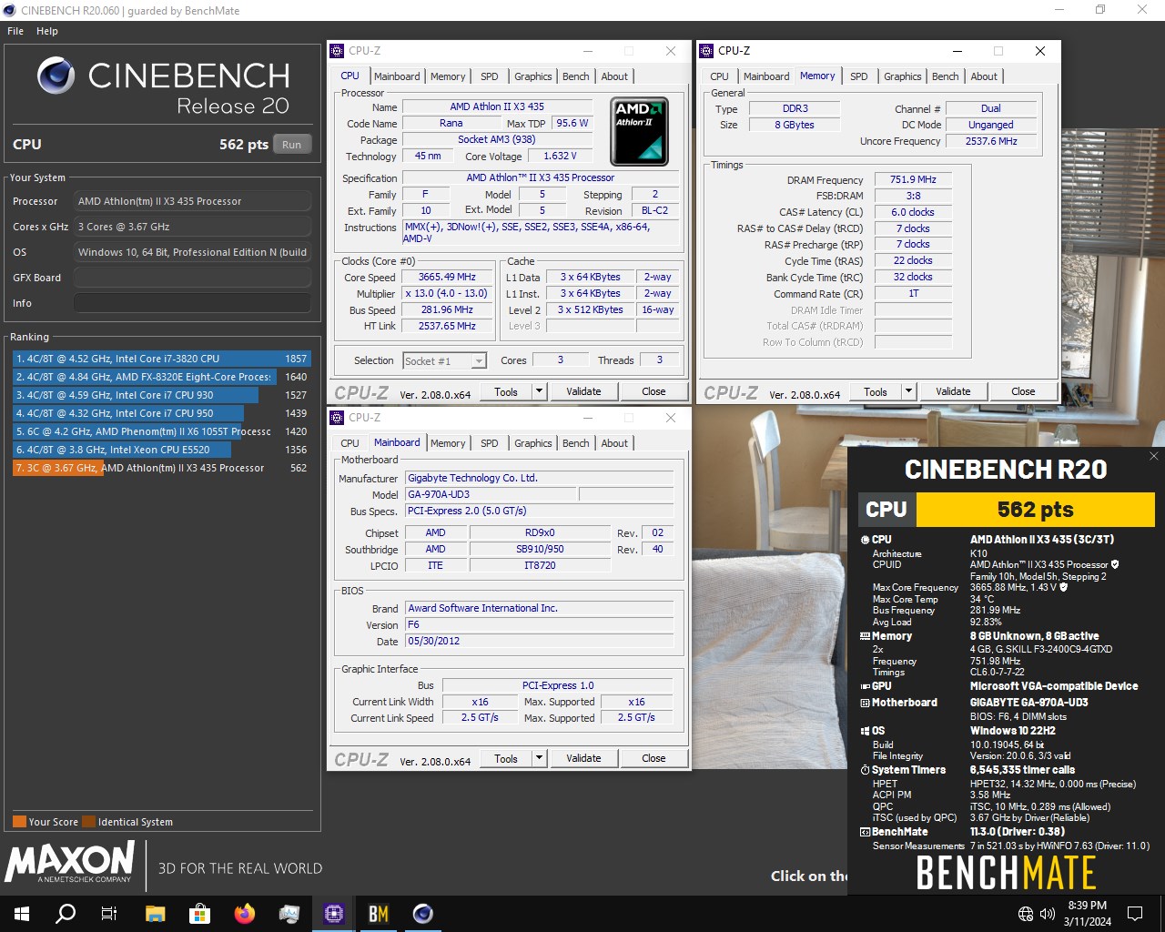Open File Explorer from taskbar

click(155, 914)
